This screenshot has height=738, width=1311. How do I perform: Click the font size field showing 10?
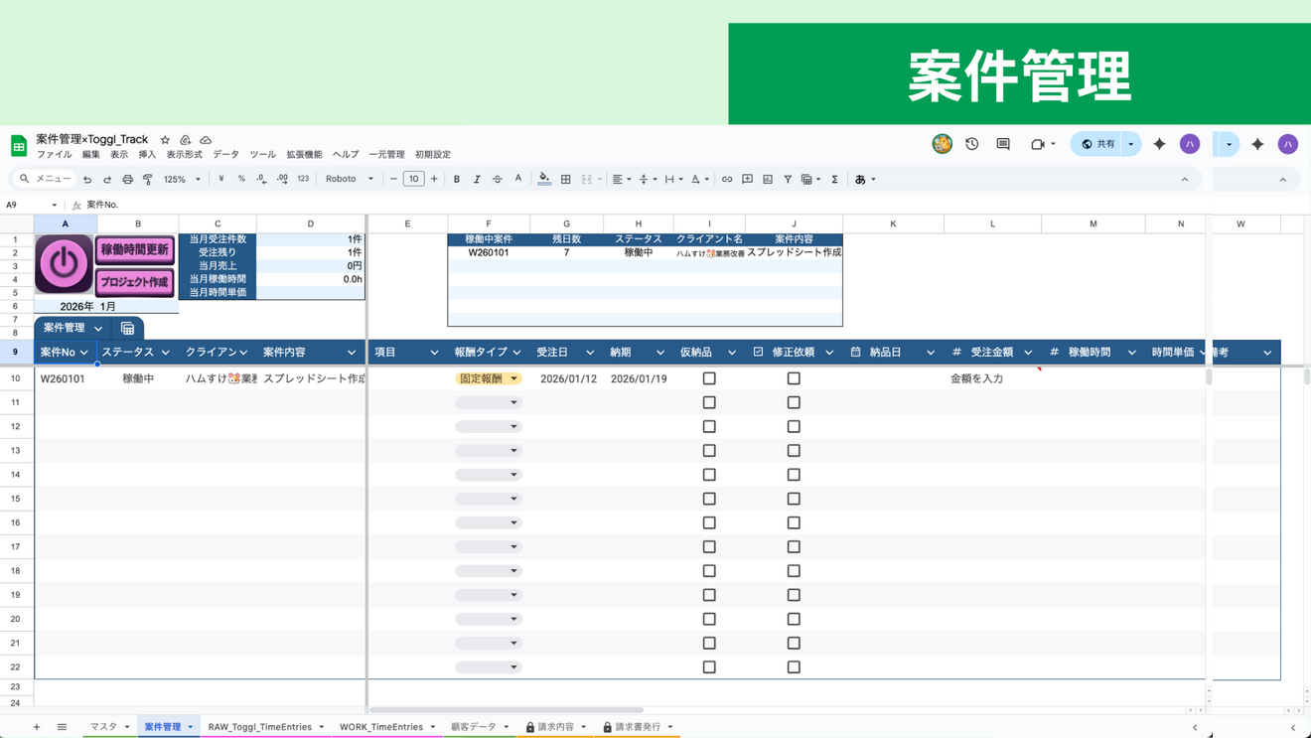[413, 180]
